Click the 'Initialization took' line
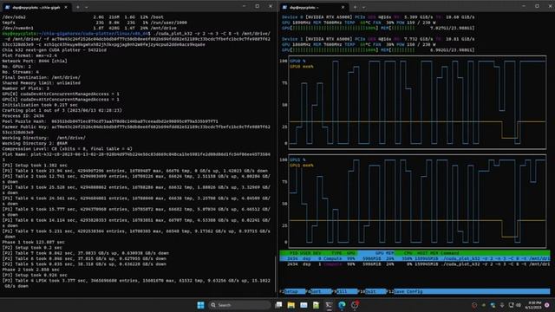 click(x=40, y=105)
